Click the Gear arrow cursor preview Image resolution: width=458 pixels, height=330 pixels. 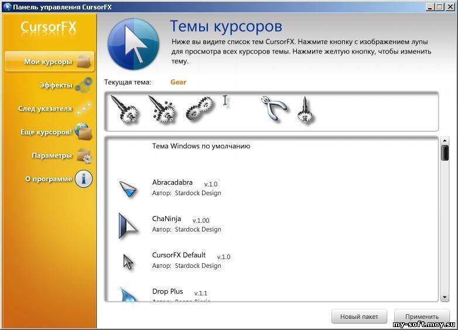coord(124,109)
